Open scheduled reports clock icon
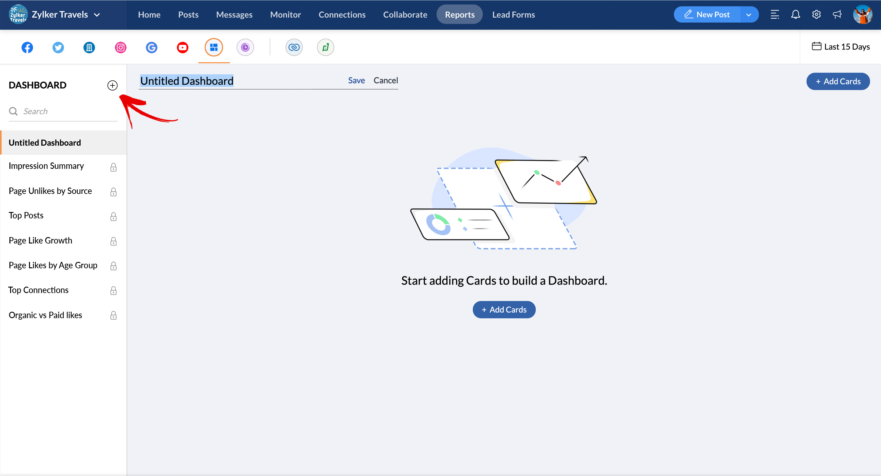Screen dimensions: 881x476 [245, 47]
